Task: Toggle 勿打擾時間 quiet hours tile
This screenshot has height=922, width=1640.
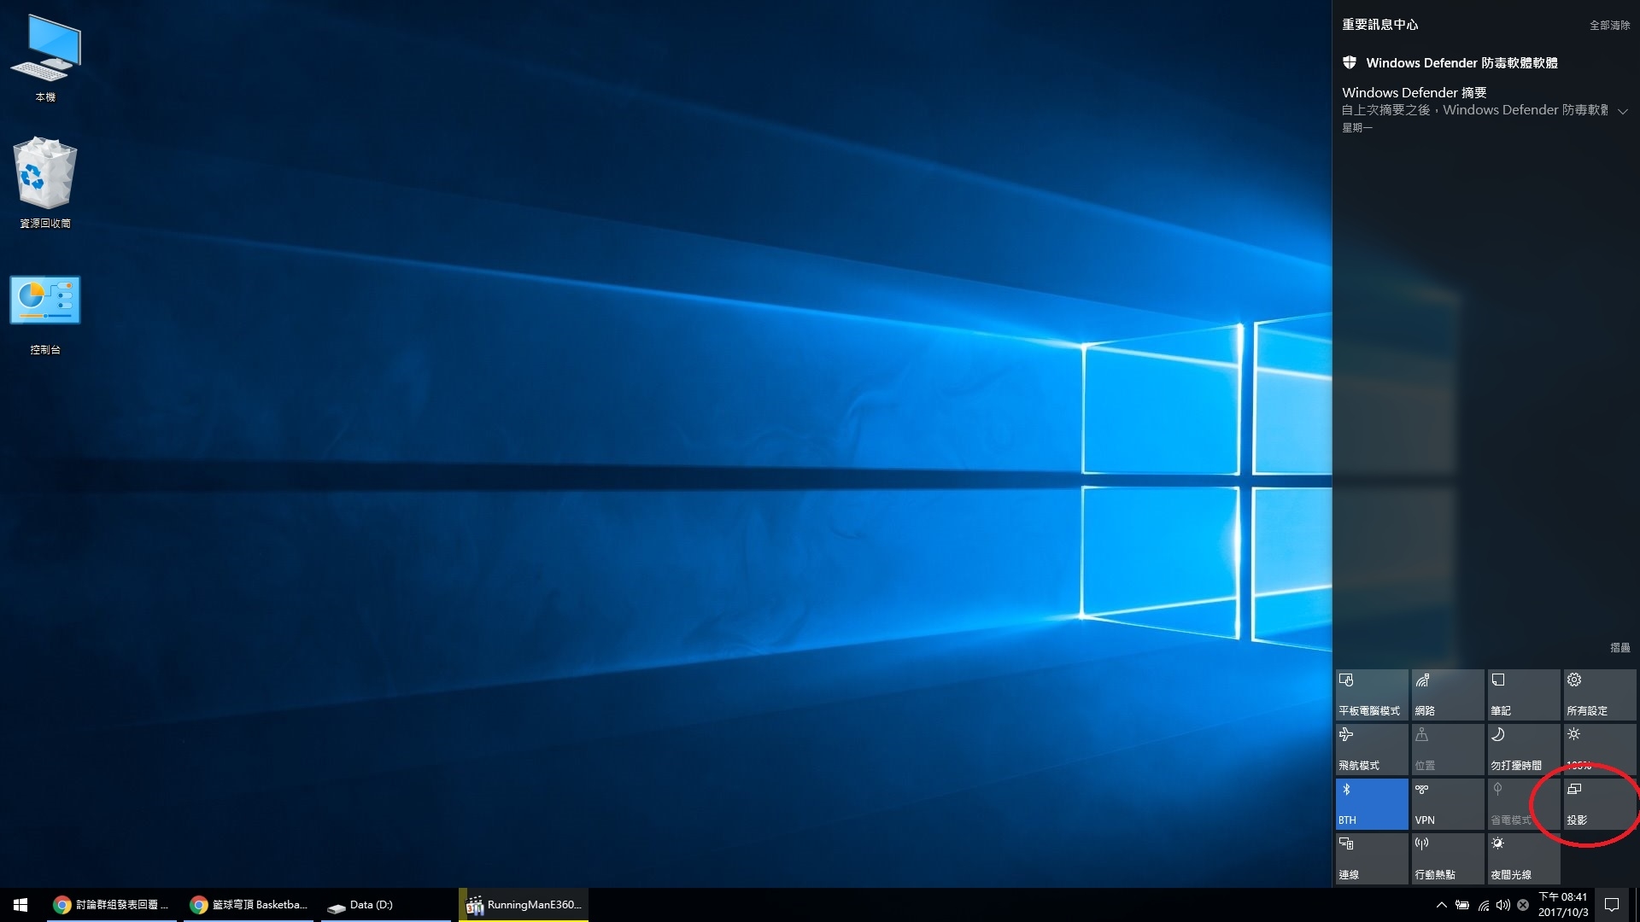Action: point(1524,750)
